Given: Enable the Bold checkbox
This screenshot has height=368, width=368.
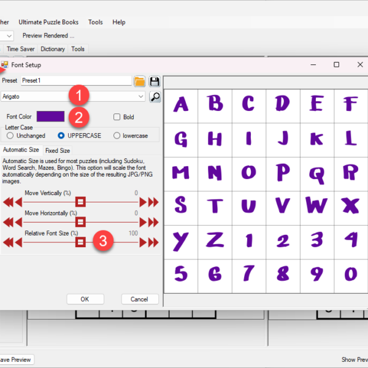Looking at the screenshot, I should 117,117.
